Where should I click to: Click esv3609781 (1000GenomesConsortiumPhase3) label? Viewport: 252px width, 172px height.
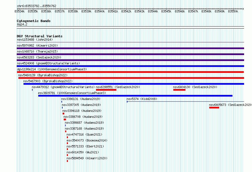tap(72, 93)
